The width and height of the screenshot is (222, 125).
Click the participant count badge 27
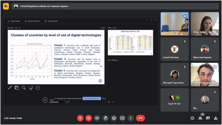[x=202, y=114]
